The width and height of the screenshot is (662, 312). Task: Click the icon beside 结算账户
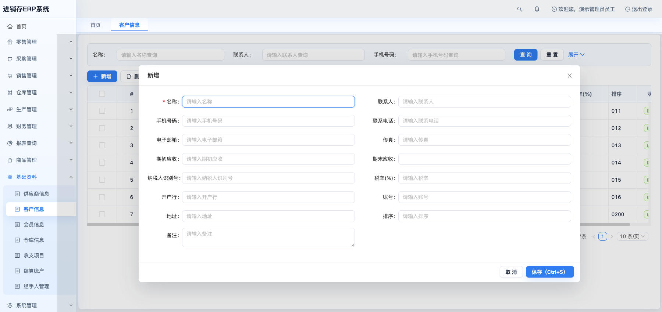coord(17,271)
